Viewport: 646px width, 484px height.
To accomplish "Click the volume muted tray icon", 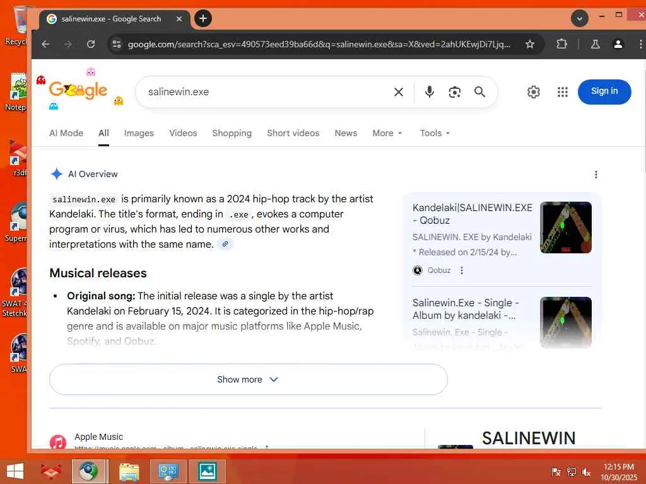I will (586, 471).
